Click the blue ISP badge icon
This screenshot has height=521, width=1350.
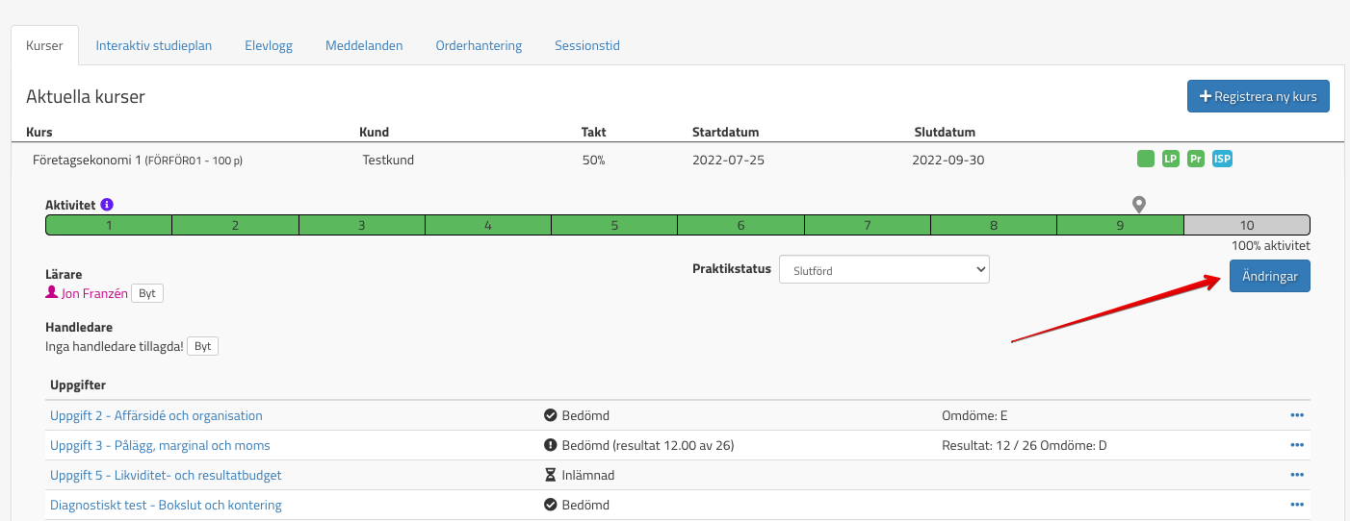click(1222, 159)
